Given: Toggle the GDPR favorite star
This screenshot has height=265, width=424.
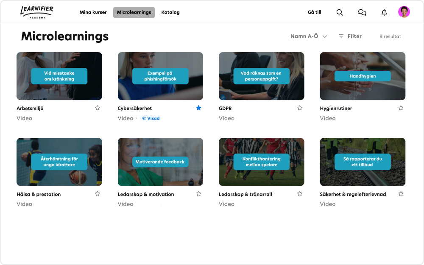Looking at the screenshot, I should tap(300, 108).
